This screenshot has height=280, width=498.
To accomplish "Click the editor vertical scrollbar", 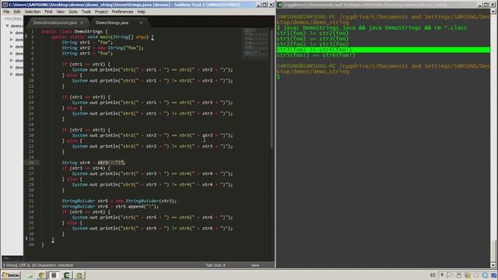I will [272, 89].
